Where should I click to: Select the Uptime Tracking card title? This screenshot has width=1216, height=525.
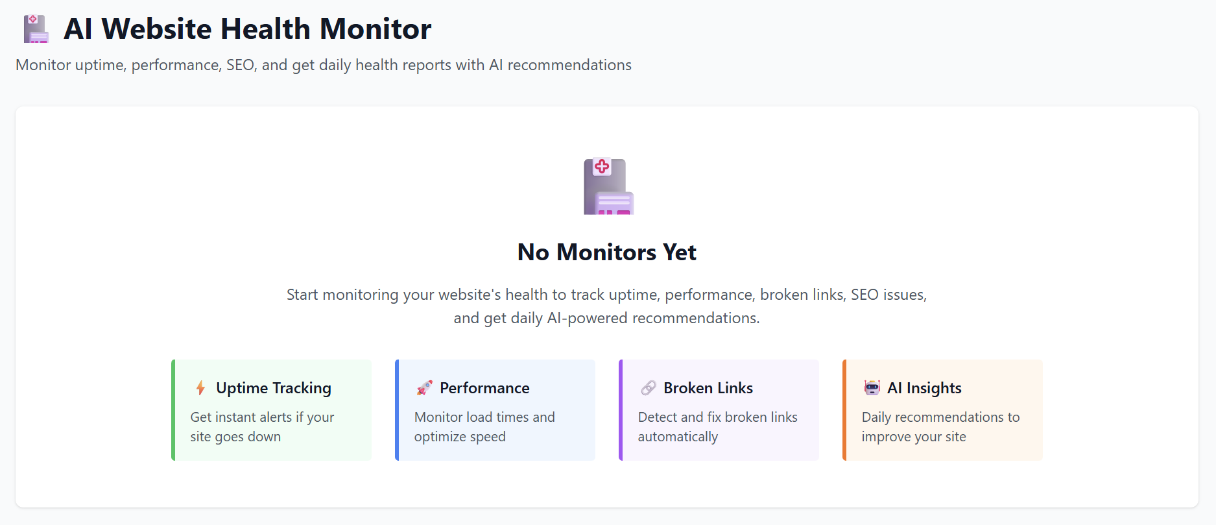pyautogui.click(x=273, y=388)
